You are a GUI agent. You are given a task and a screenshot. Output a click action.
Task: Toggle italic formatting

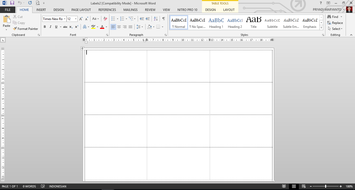[x=50, y=27]
